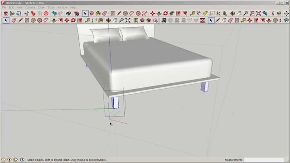The width and height of the screenshot is (290, 163).
Task: Click the New model icon
Action: (x=6, y=13)
